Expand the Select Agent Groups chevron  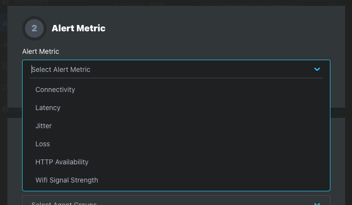(317, 204)
